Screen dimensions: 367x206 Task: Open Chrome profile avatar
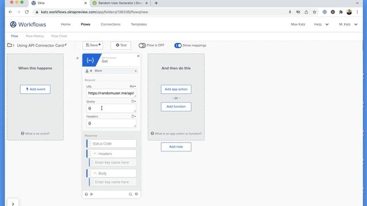tap(349, 12)
